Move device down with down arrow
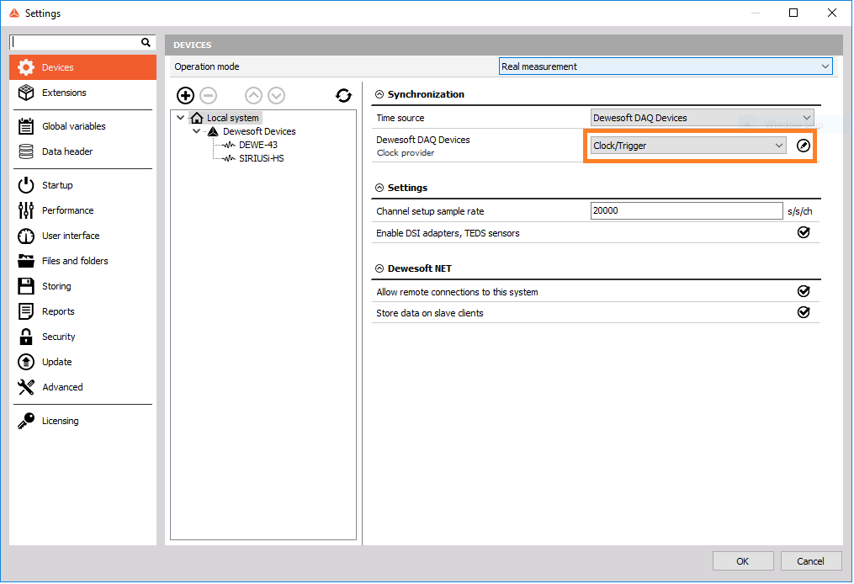854x584 pixels. [x=276, y=96]
